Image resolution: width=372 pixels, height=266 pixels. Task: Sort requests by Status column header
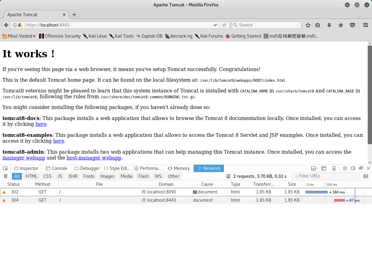13,184
